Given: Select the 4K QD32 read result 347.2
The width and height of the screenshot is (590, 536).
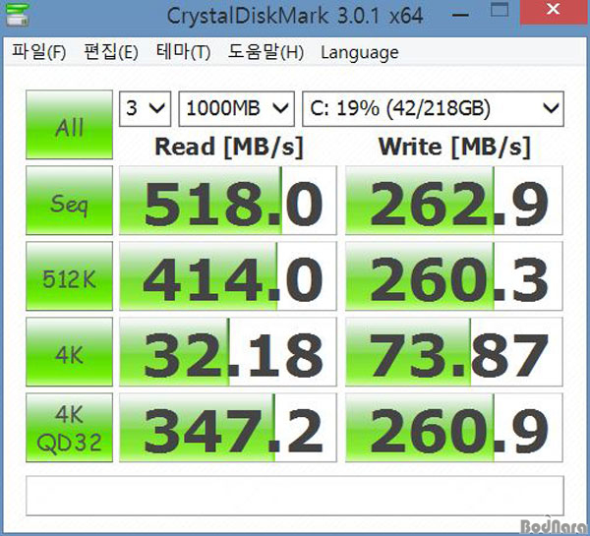Looking at the screenshot, I should pos(228,428).
